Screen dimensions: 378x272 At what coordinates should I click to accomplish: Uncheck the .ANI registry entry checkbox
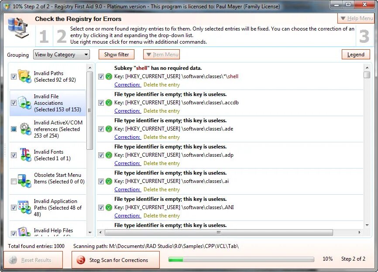coord(101,207)
